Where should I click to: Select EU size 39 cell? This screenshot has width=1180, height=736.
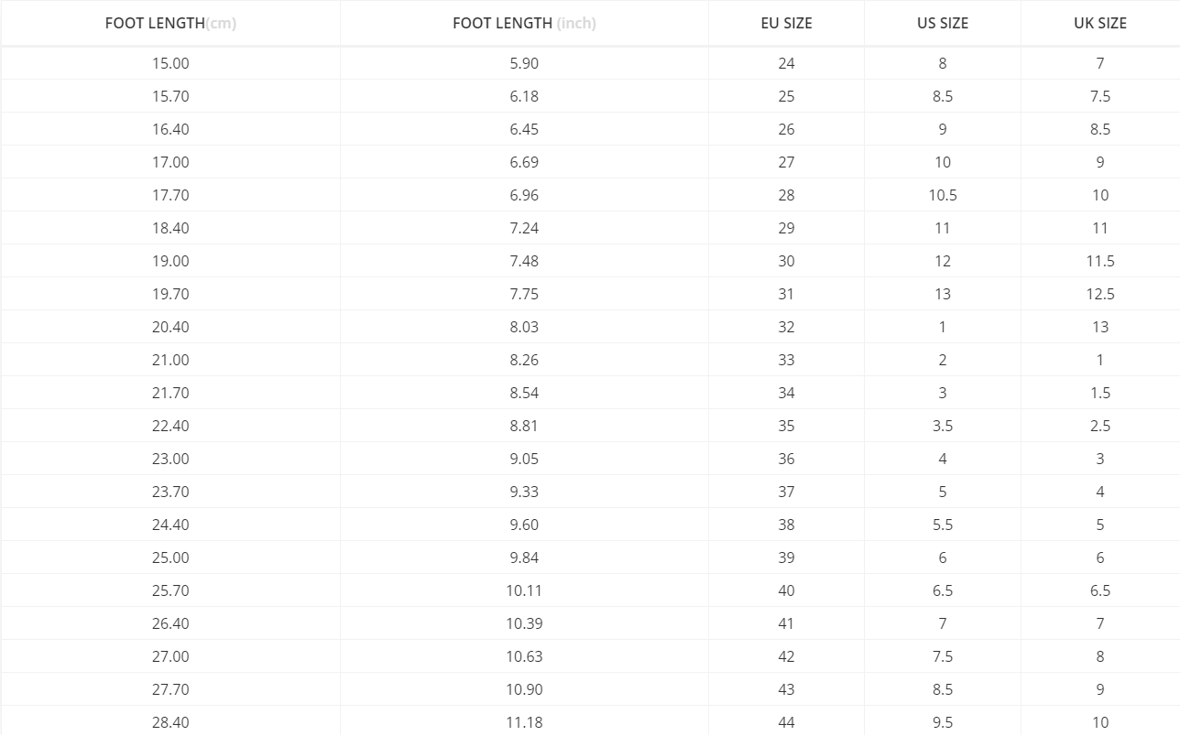[786, 557]
